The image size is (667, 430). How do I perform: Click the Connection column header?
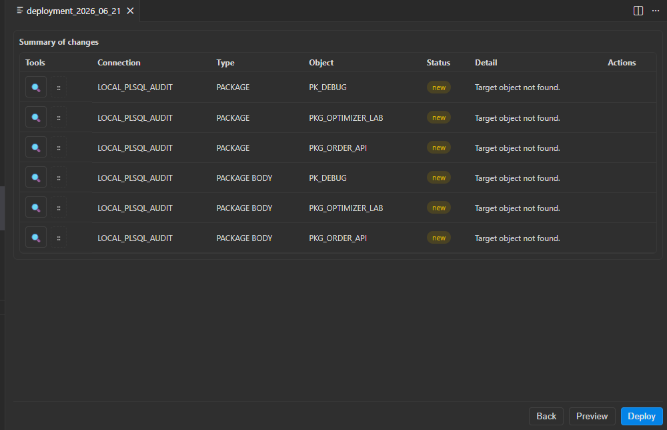coord(119,63)
